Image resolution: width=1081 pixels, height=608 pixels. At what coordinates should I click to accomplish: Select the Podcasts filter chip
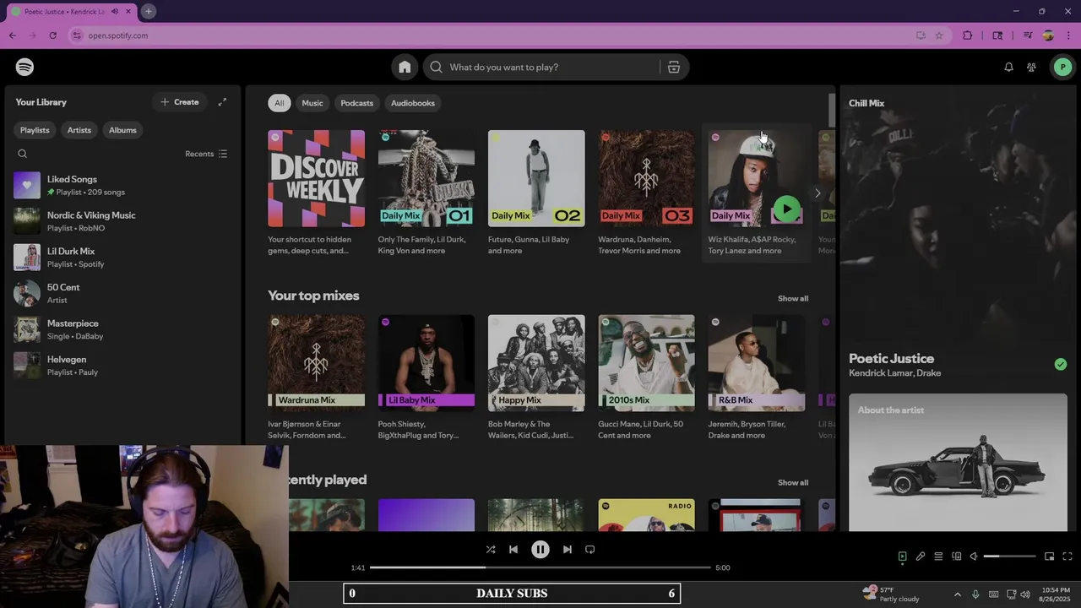pyautogui.click(x=356, y=103)
